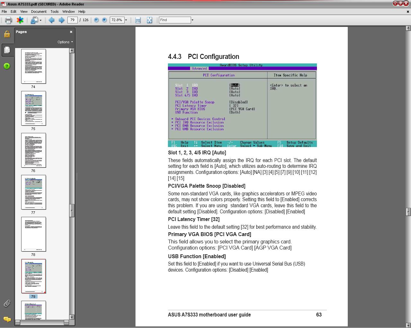Viewport: 411px width, 328px height.
Task: Open the comments speech bubble panel icon
Action: pyautogui.click(x=7, y=319)
